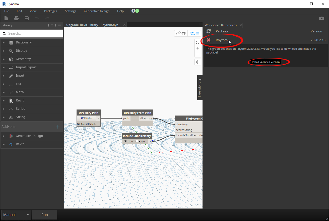This screenshot has height=221, width=329.
Task: Click the New file icon
Action: tap(6, 18)
